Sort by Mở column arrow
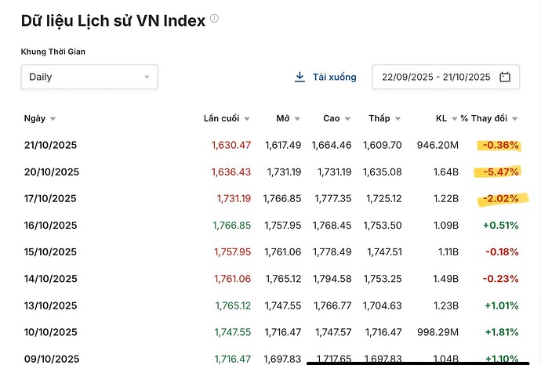Screen dimensions: 541x365 click(297, 119)
